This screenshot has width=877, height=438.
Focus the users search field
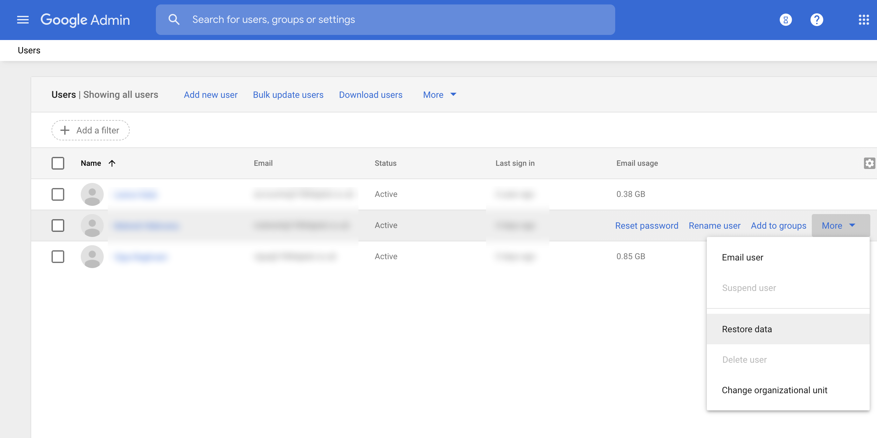385,20
